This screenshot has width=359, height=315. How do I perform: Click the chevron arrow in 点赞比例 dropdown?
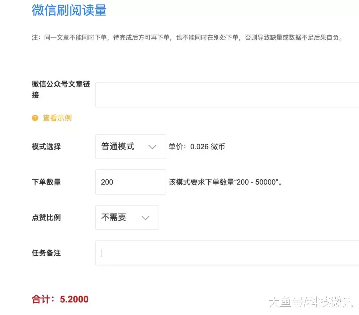click(x=145, y=218)
